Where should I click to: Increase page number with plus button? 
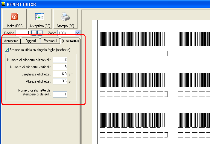click(x=40, y=33)
